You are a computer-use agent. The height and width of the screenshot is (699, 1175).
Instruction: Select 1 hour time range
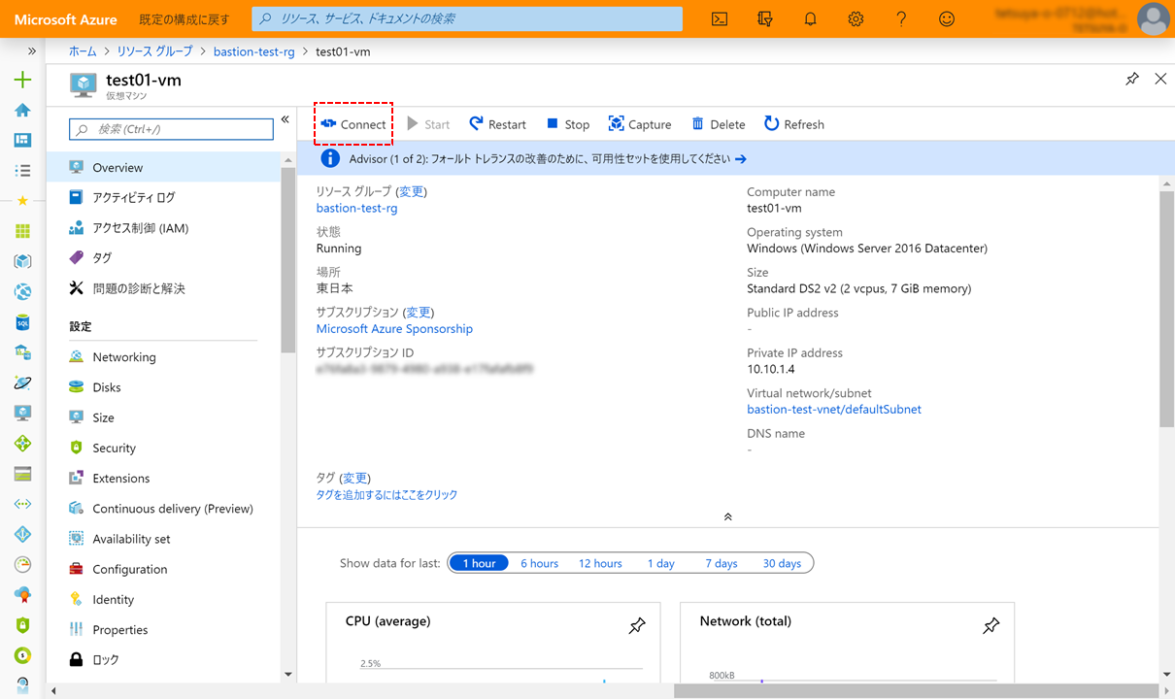point(479,563)
